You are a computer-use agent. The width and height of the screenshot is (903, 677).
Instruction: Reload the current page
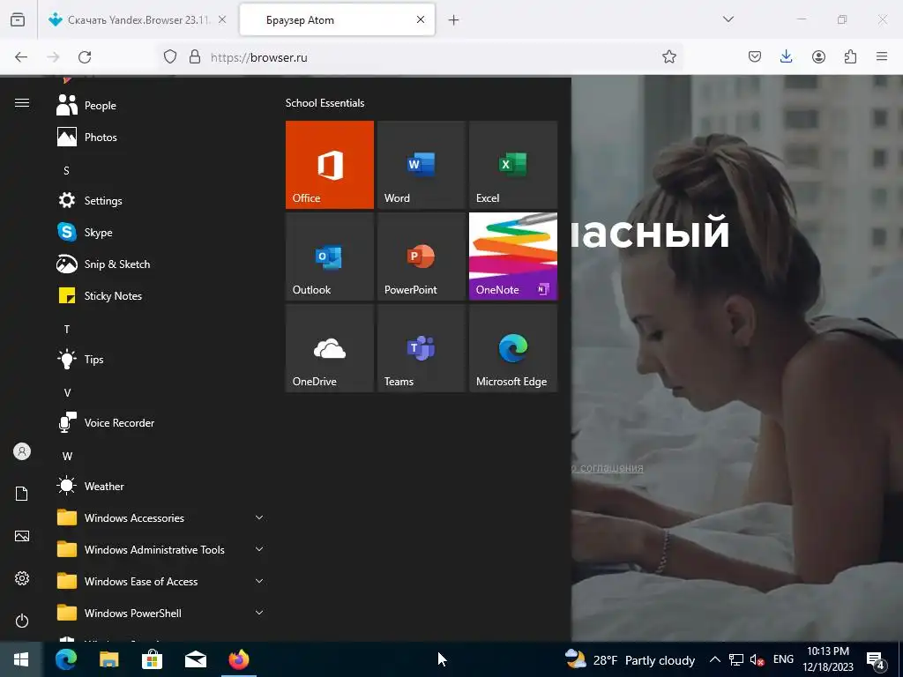coord(85,57)
